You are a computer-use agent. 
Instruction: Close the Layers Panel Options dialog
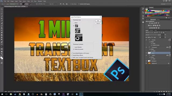[100, 17]
